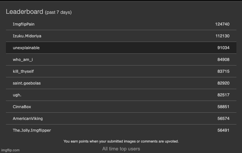The height and width of the screenshot is (153, 242).
Task: Visit saint.geebolas's profile
Action: coord(27,83)
